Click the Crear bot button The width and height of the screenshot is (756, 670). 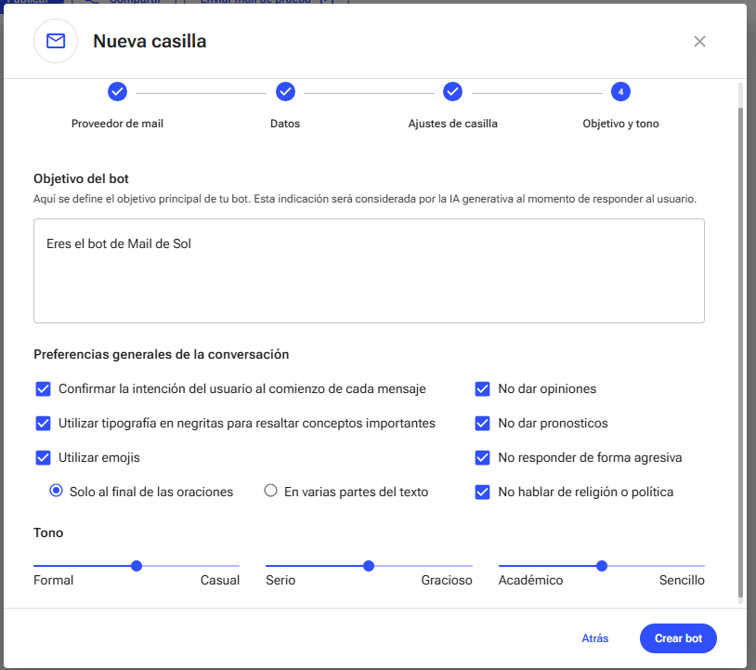tap(678, 638)
